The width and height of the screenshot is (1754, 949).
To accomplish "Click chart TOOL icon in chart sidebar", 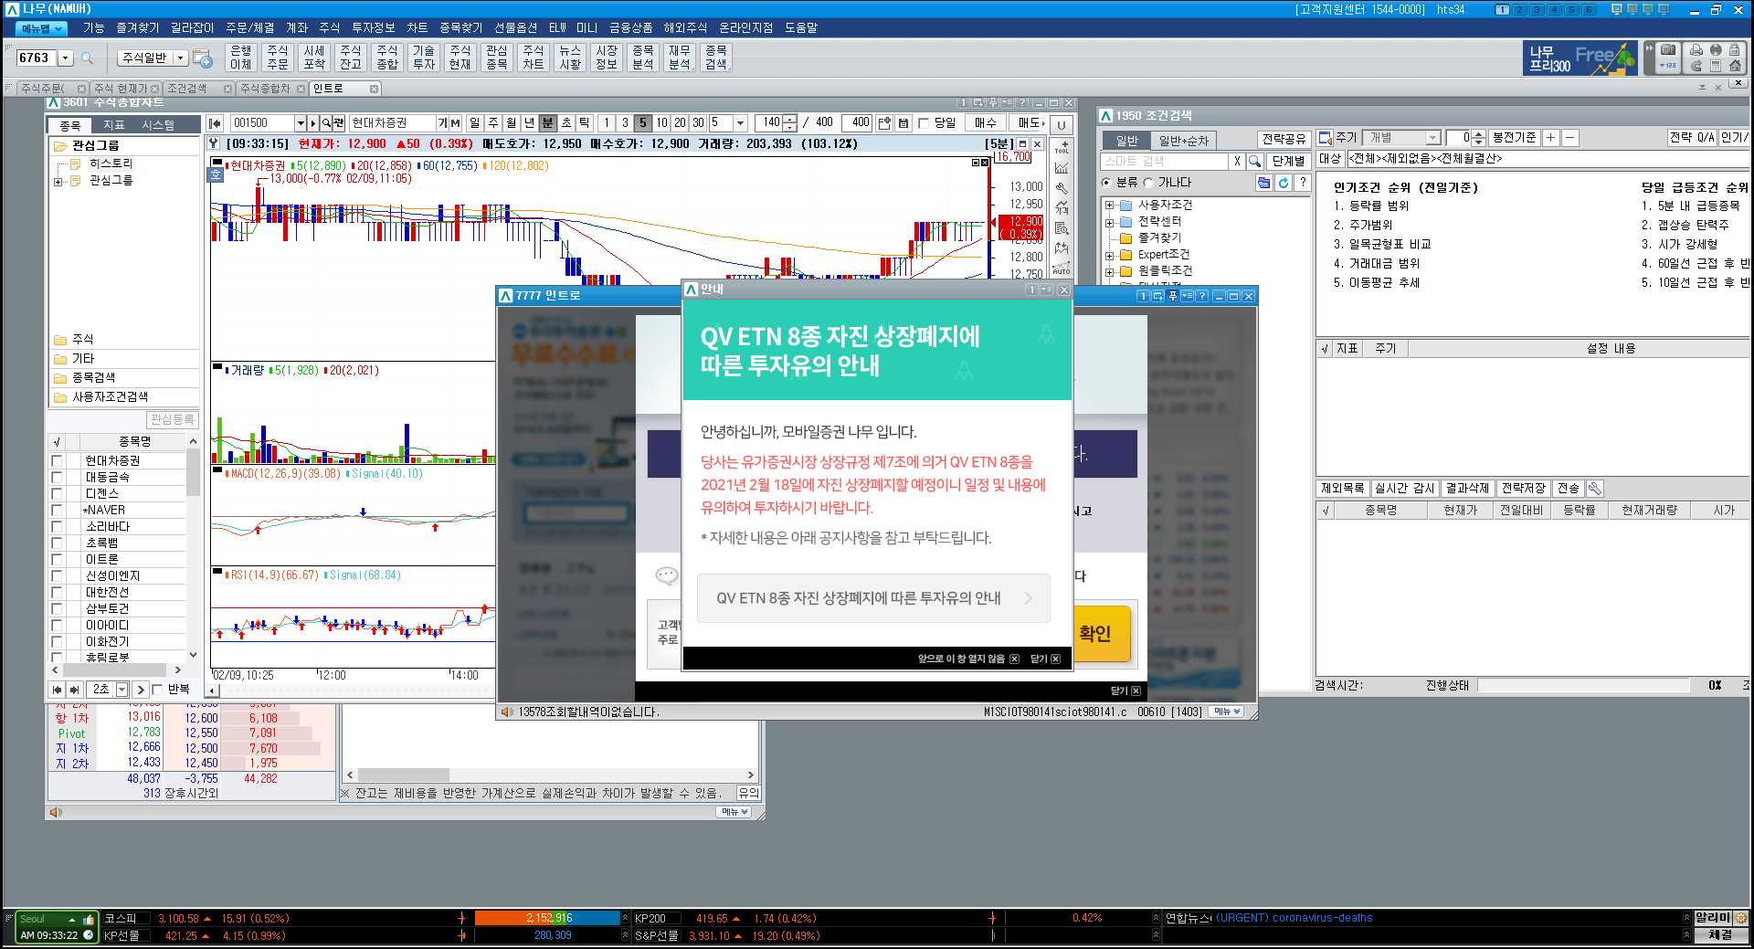I will coord(1062,147).
